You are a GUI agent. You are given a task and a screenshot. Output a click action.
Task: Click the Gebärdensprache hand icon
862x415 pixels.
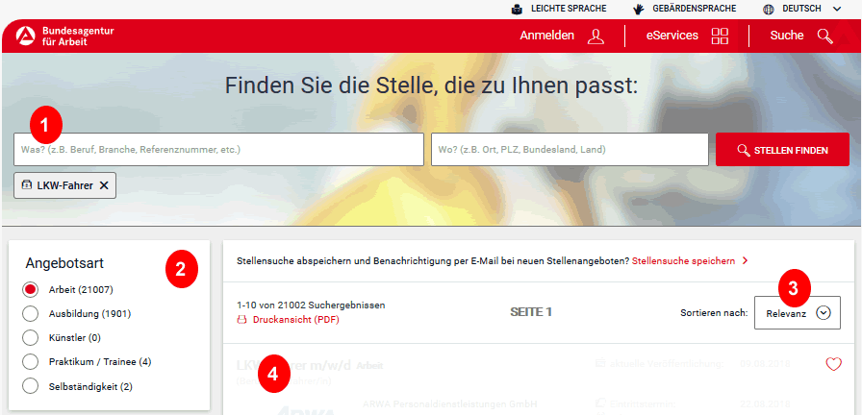[x=639, y=9]
